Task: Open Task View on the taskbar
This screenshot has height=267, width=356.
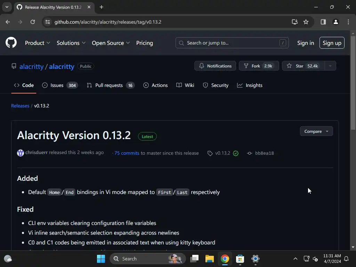Action: pyautogui.click(x=194, y=259)
